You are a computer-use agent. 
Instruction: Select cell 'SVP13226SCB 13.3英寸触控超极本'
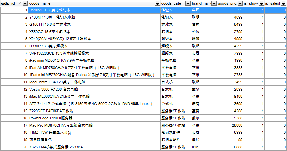click(x=94, y=53)
